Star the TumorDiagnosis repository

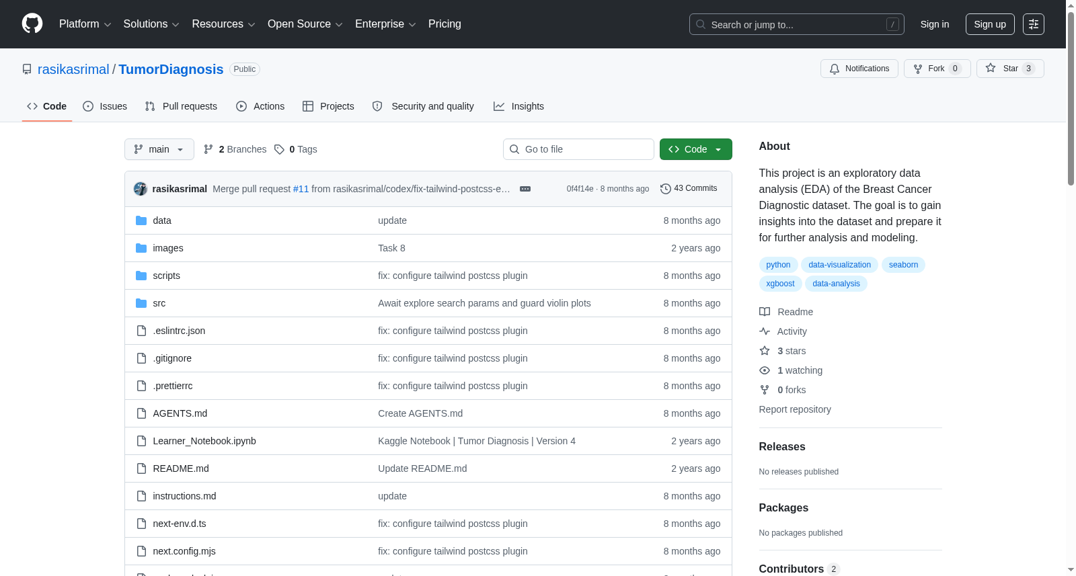click(x=1009, y=69)
